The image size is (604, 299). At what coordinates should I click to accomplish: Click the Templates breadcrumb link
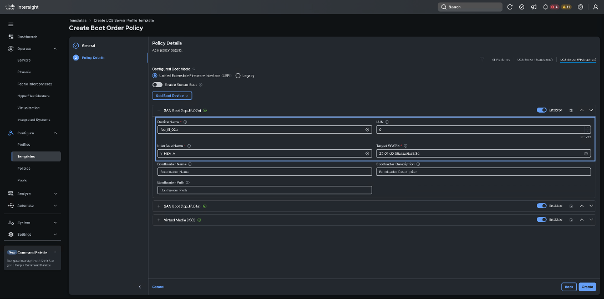point(78,20)
